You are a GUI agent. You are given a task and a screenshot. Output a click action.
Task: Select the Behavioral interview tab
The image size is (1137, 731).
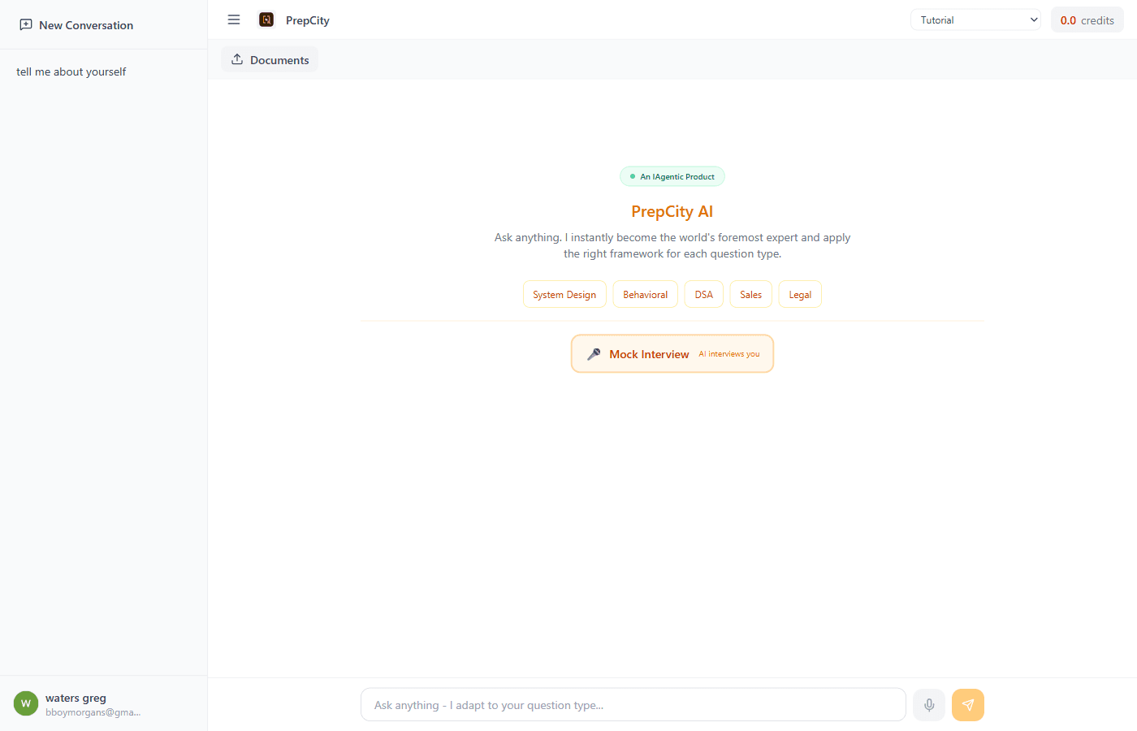(645, 294)
